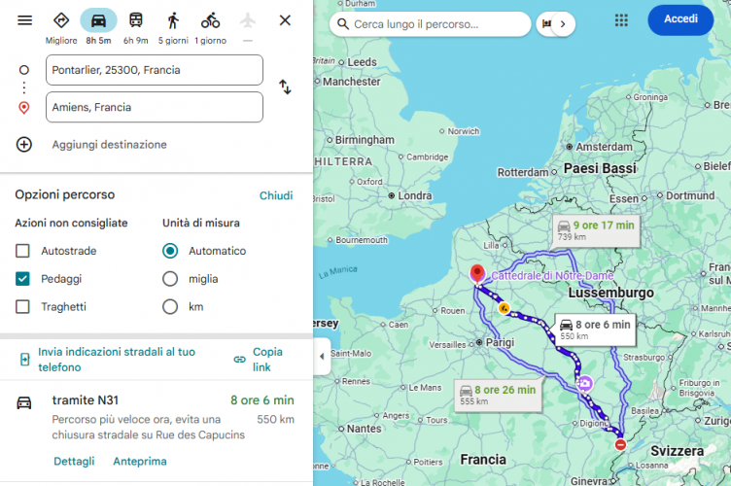
Task: Click the hotels category chip icon
Action: coord(546,23)
